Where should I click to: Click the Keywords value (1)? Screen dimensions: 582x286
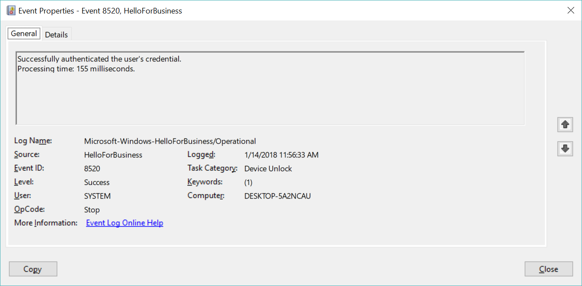[248, 182]
